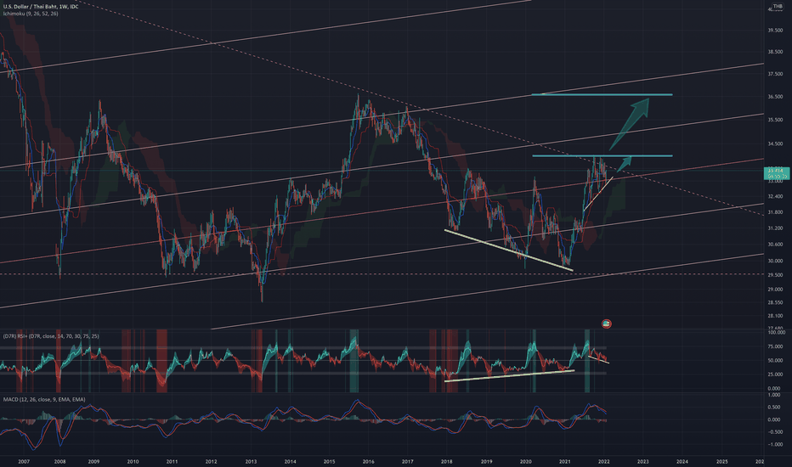Viewport: 792px width, 467px height.
Task: Click the 39.500 price axis label
Action: pos(775,31)
